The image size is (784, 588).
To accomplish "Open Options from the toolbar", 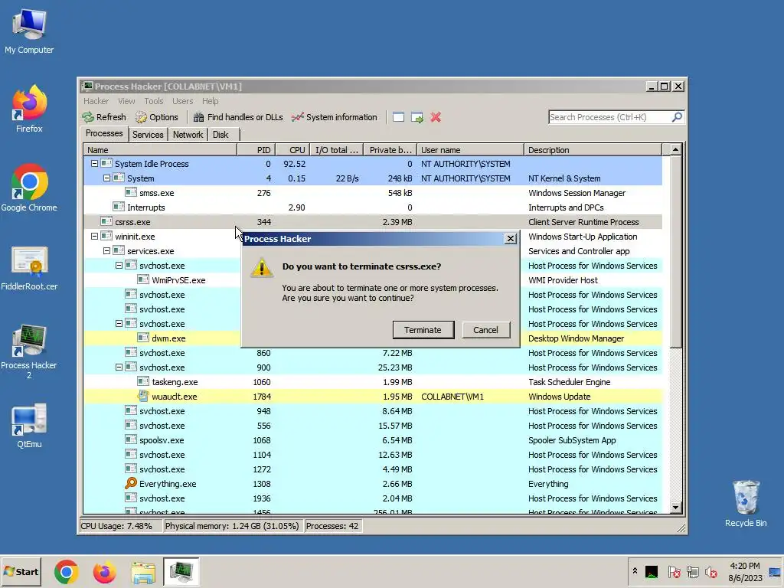I will point(156,117).
